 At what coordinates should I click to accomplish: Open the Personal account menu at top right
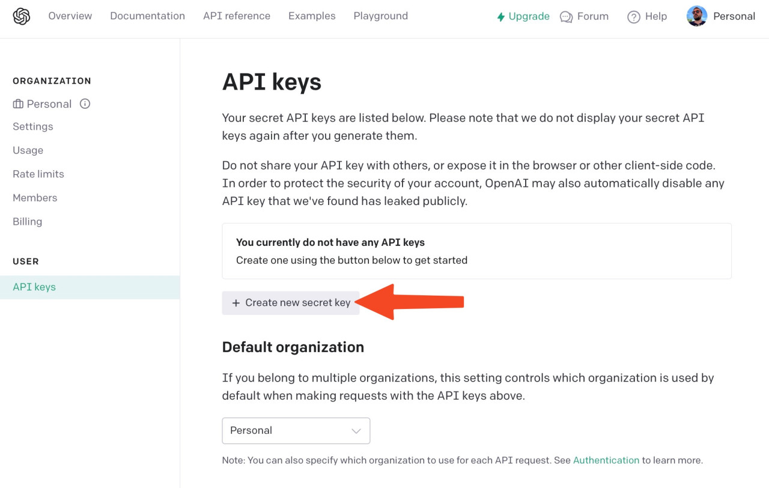point(721,16)
